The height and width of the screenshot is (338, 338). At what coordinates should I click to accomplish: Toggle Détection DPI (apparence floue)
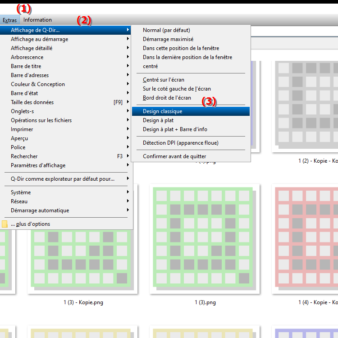pos(191,143)
